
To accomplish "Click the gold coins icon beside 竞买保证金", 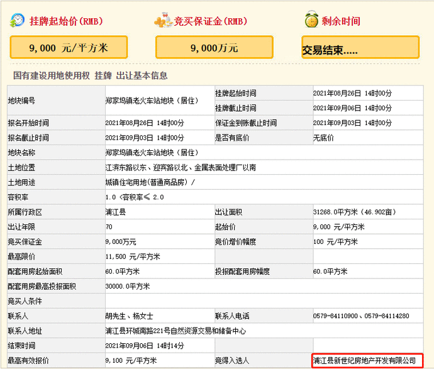I will pyautogui.click(x=163, y=20).
